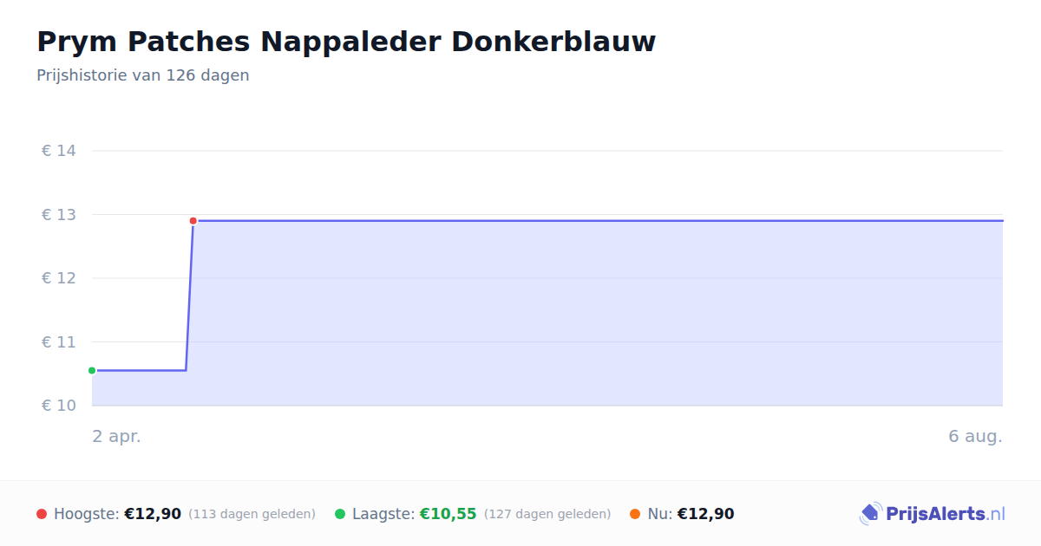Screen dimensions: 1041x546
Task: Click the 6 aug. end date label
Action: (x=975, y=437)
